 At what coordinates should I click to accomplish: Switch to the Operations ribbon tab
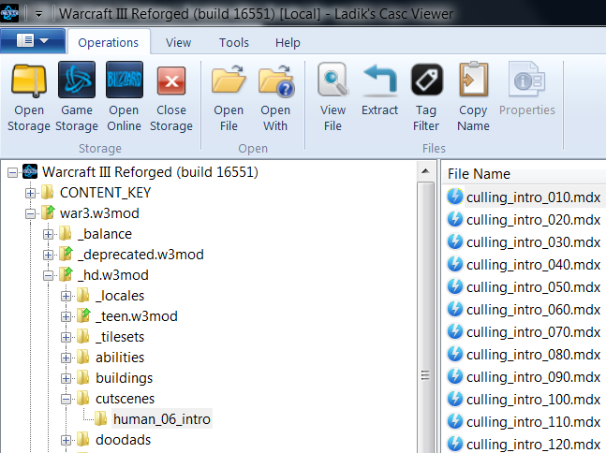[109, 42]
